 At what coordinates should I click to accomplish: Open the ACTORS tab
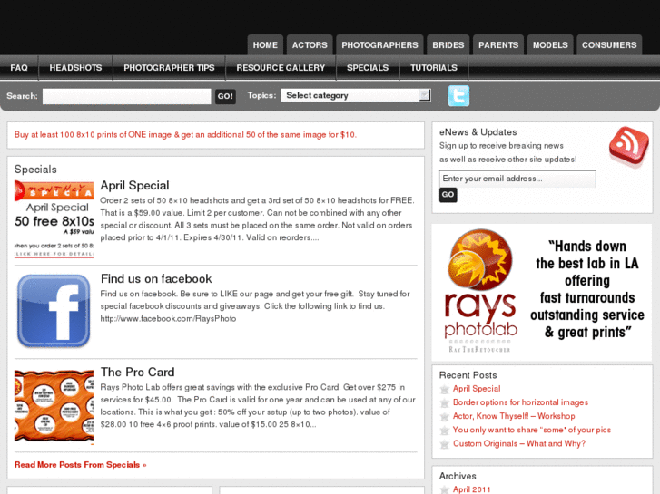coord(310,45)
